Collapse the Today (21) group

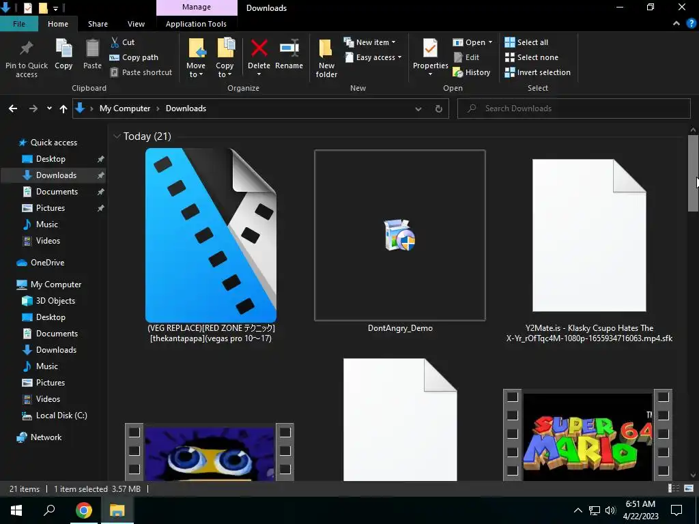click(x=117, y=136)
